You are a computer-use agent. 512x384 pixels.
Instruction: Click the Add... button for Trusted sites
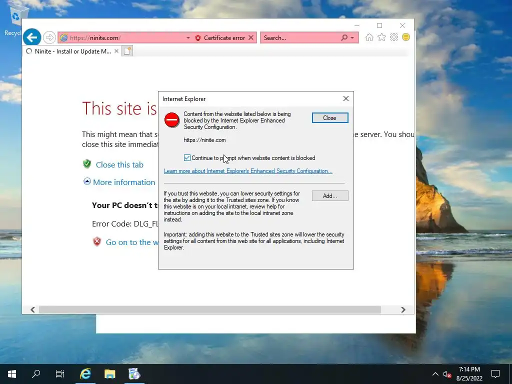pyautogui.click(x=330, y=196)
